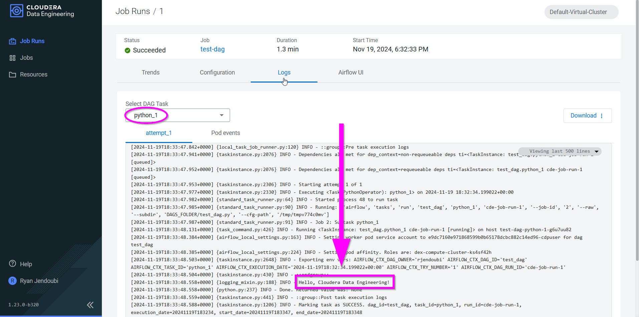Open the kebab menu next to Download
This screenshot has height=317, width=639.
(602, 115)
